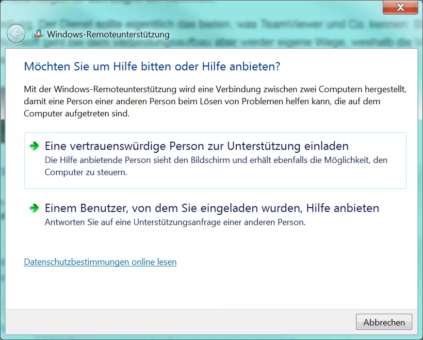Close the Windows-Remoteunterstützung dialog
Image resolution: width=423 pixels, height=340 pixels.
point(400,7)
